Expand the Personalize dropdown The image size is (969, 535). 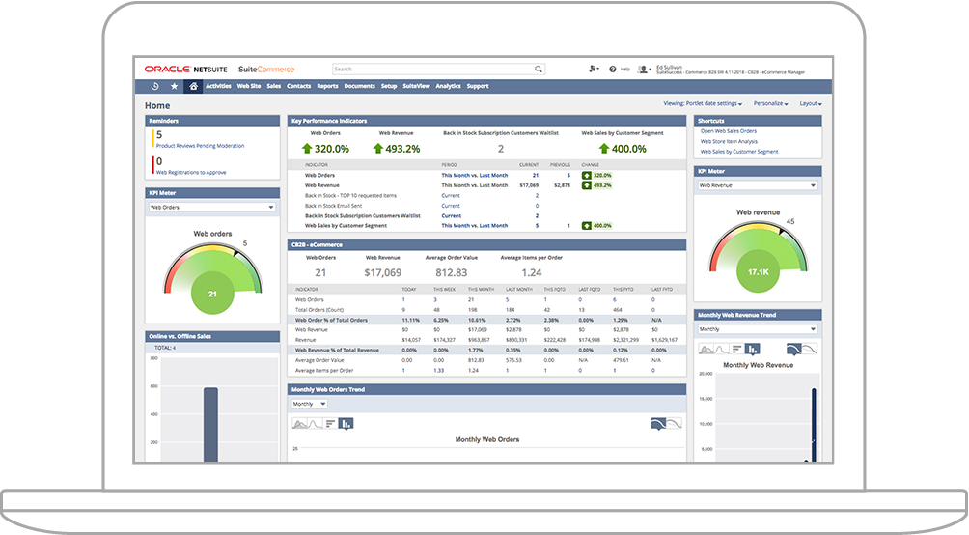pos(770,103)
